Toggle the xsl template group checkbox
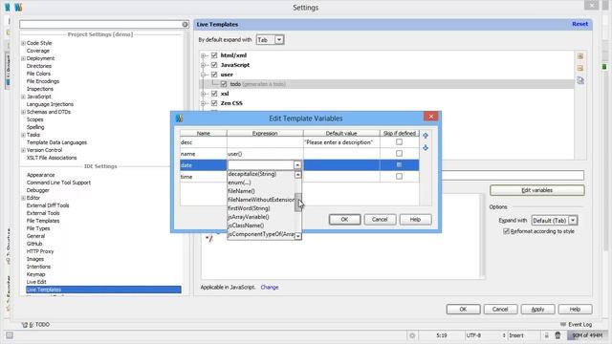Screen dimensions: 612x344 214,94
